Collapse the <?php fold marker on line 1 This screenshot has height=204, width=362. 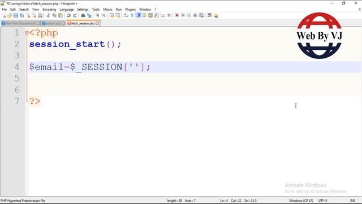tap(27, 33)
